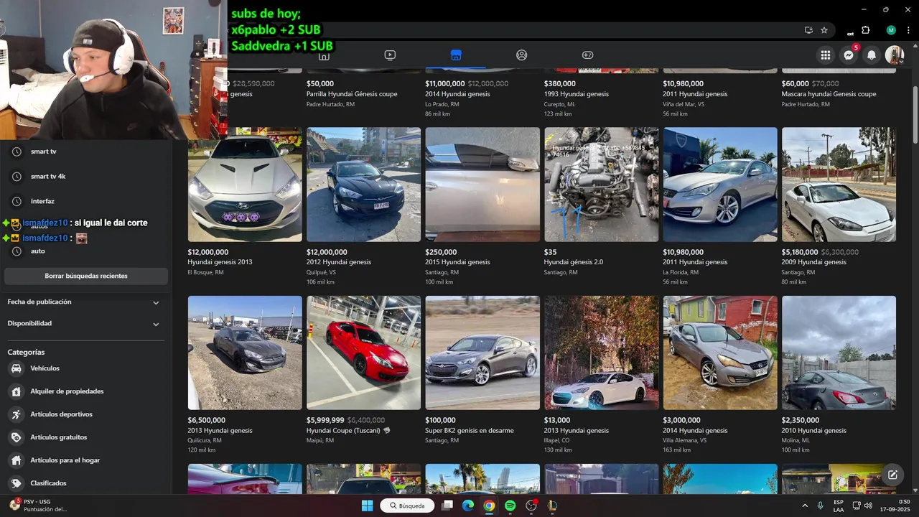The height and width of the screenshot is (517, 919).
Task: Open the $5,180,000 2009 Hyundai genesis listing
Action: (x=839, y=206)
